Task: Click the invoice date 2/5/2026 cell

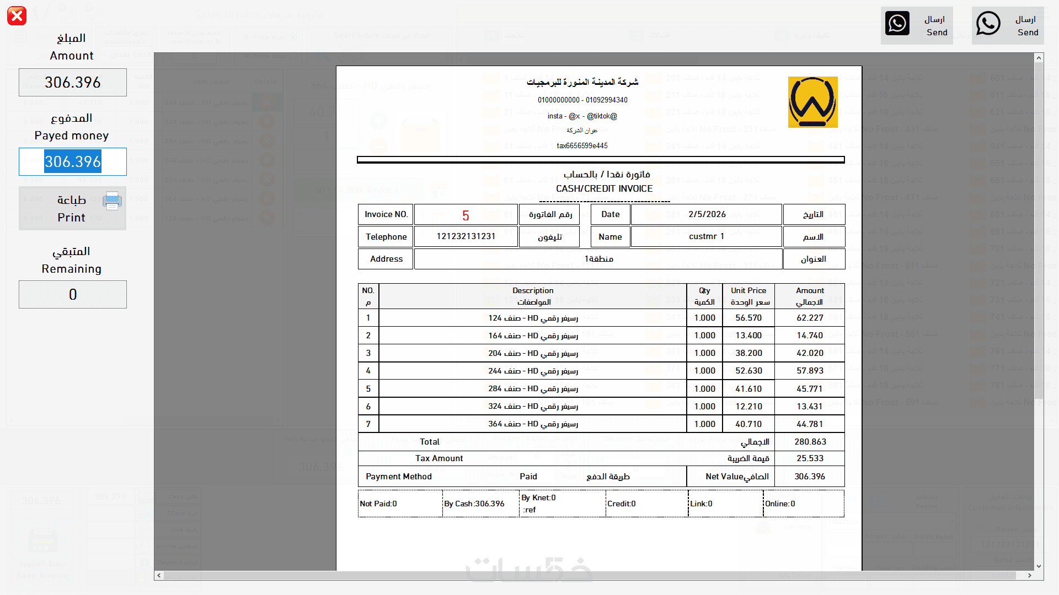Action: point(707,214)
